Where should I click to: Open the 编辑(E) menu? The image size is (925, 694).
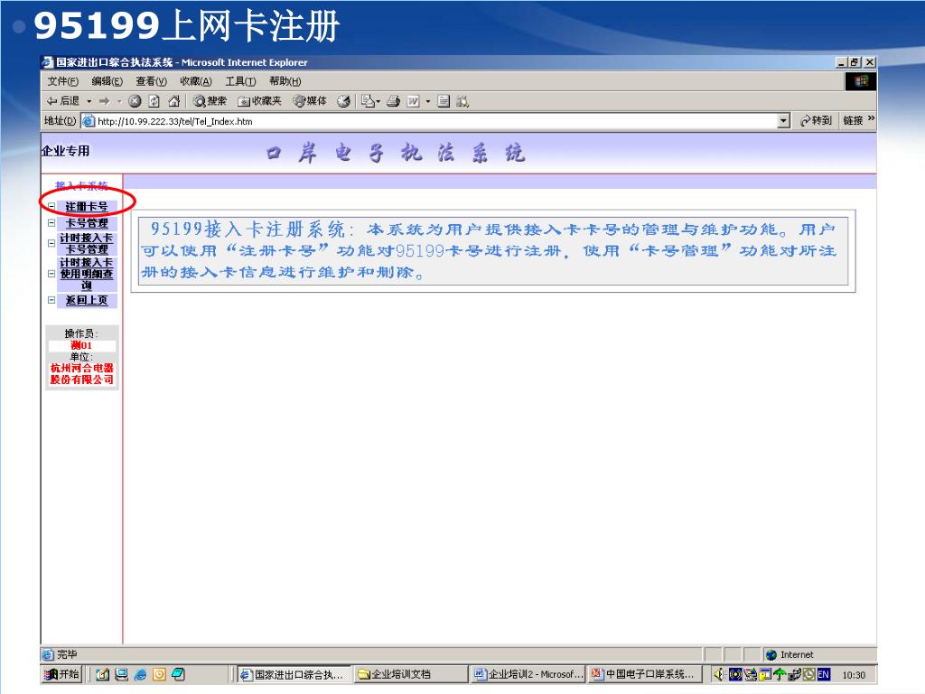[107, 80]
